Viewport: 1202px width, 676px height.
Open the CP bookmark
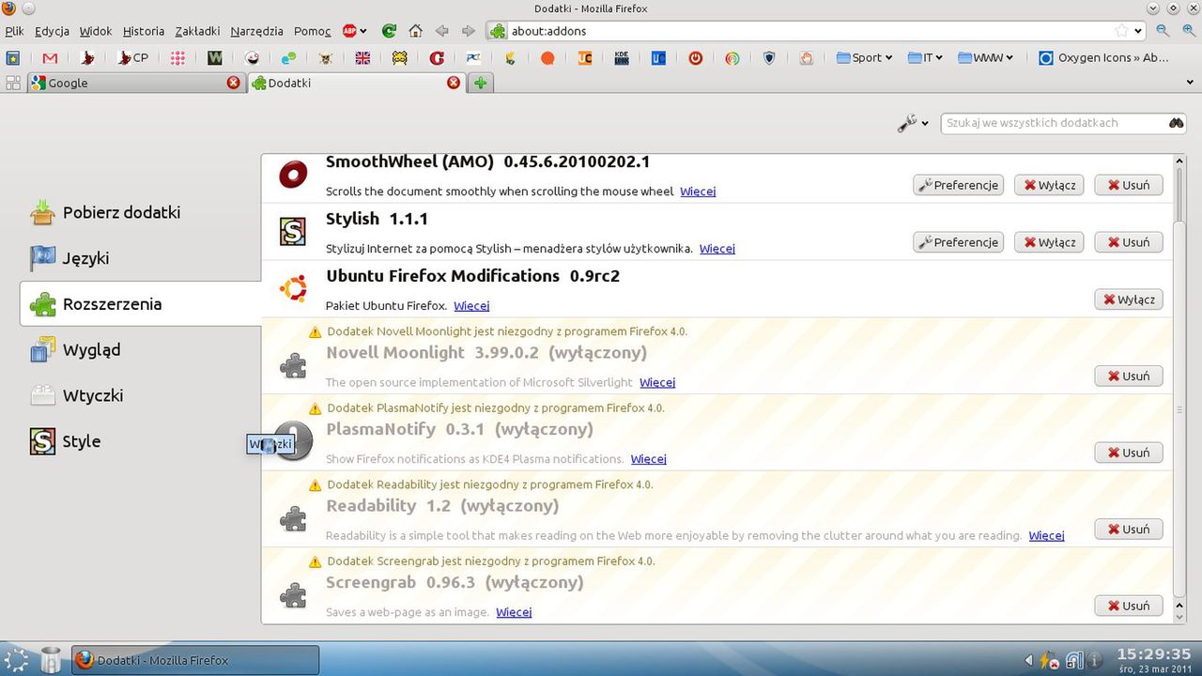pos(132,57)
